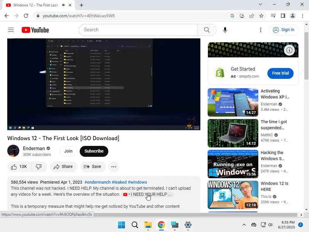Image resolution: width=309 pixels, height=232 pixels.
Task: Open a new tab
Action: (81, 5)
